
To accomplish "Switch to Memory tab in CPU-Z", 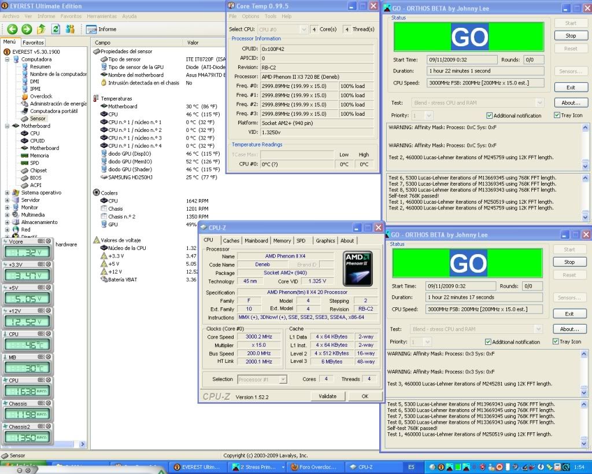I will (x=282, y=240).
